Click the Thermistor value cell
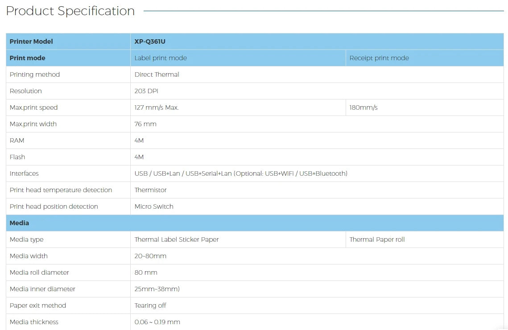The height and width of the screenshot is (330, 508). point(151,190)
